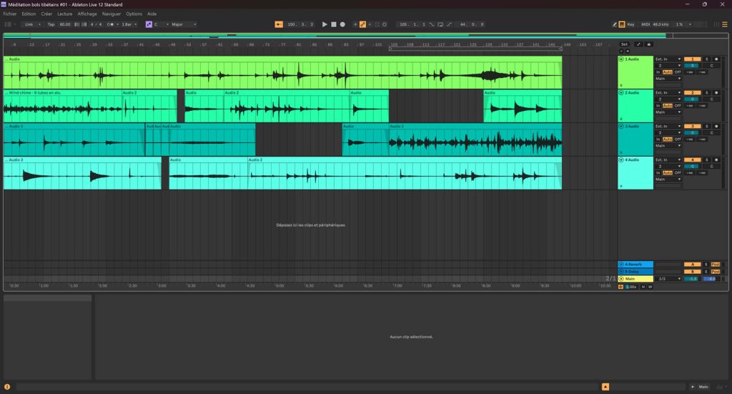Open the 1 Bar quantization menu
This screenshot has height=394, width=732.
pos(129,24)
